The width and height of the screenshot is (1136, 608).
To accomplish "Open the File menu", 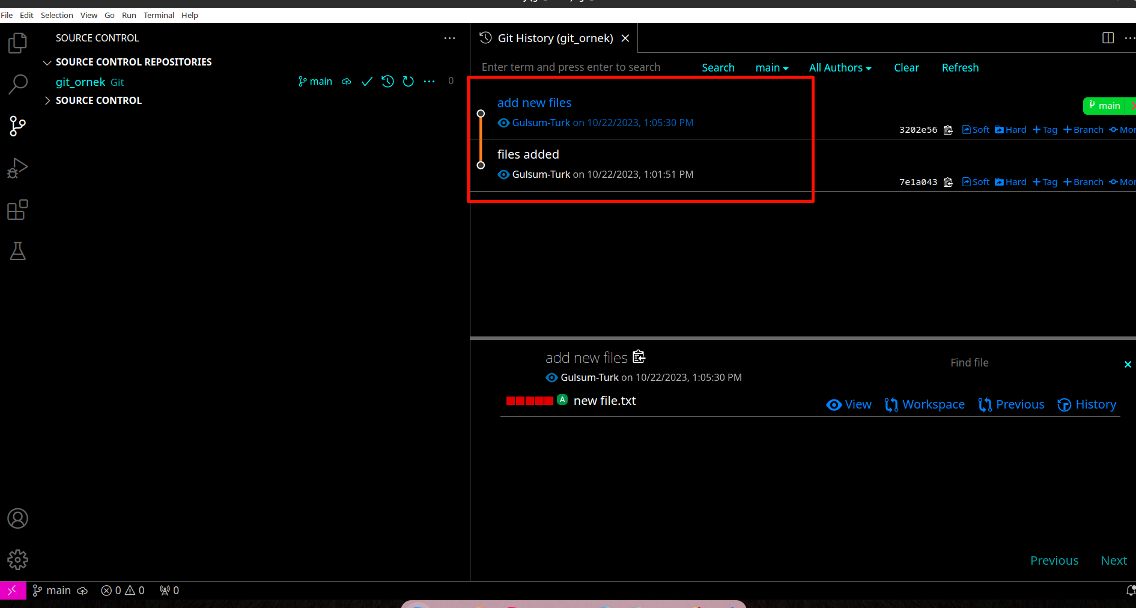I will coord(7,15).
